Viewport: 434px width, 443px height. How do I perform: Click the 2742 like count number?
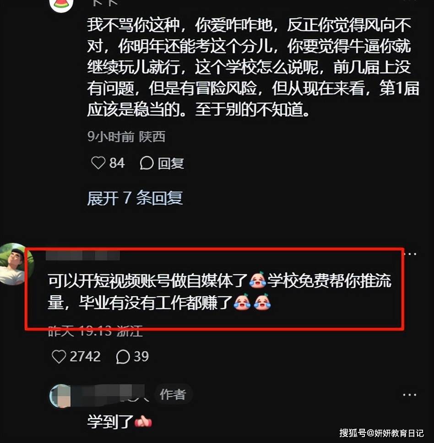pyautogui.click(x=85, y=356)
